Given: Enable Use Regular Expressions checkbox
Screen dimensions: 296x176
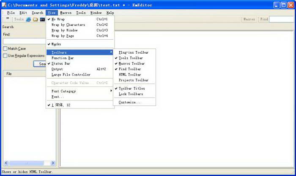Looking at the screenshot, I should [5, 56].
